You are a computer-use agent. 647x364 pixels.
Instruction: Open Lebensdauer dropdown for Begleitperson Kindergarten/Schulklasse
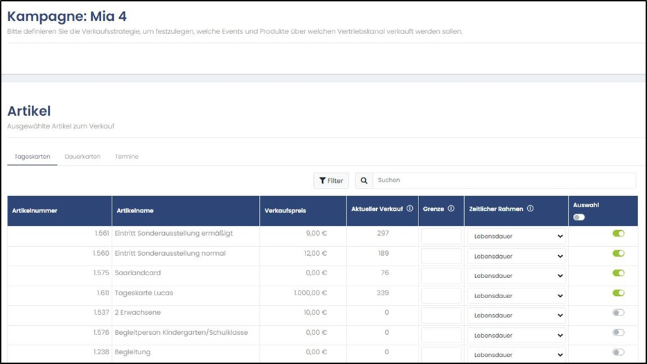pos(516,336)
